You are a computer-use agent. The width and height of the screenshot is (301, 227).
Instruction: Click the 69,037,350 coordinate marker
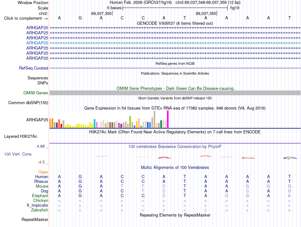[x=101, y=13]
